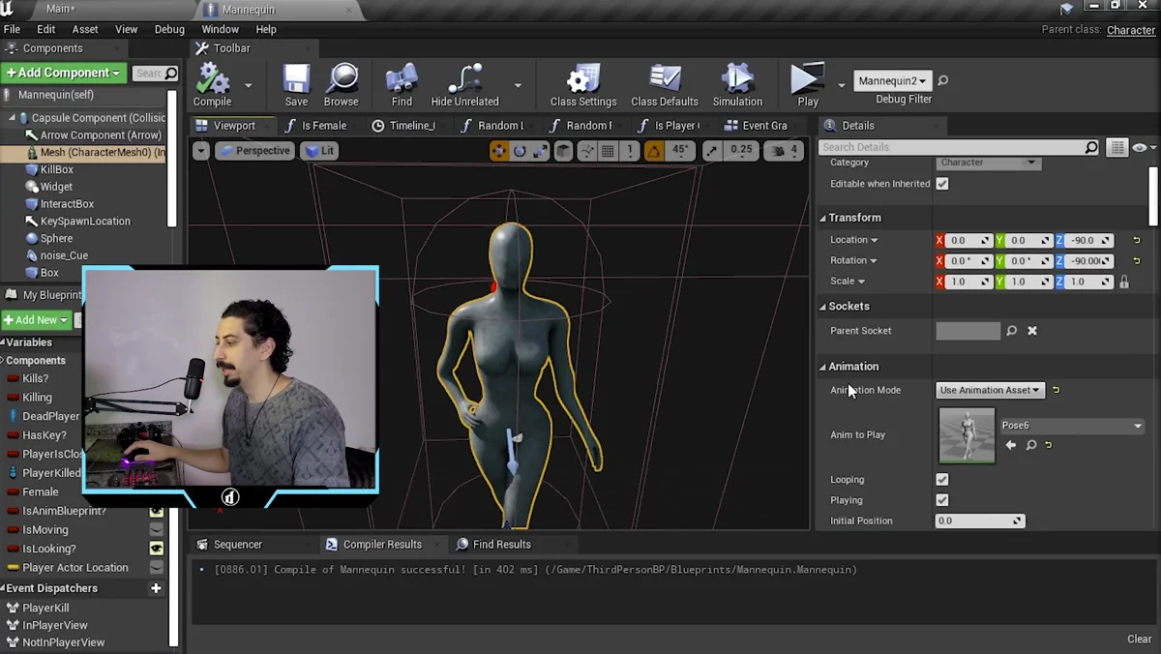Viewport: 1161px width, 654px height.
Task: Toggle IsMoving variable eye visibility
Action: coord(156,530)
